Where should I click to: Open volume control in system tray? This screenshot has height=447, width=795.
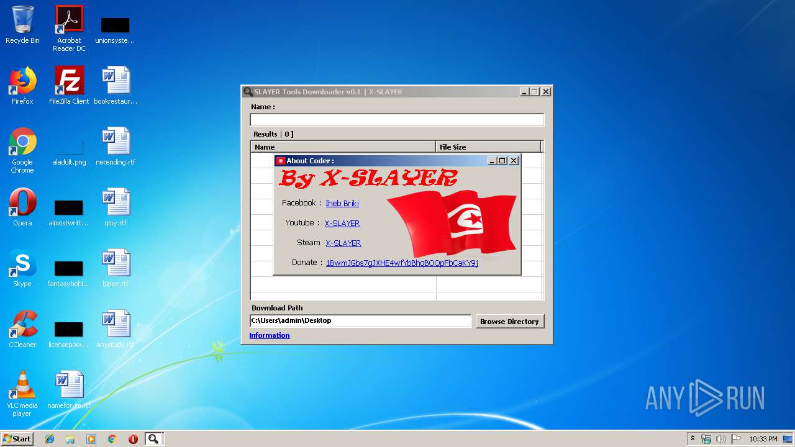click(721, 439)
